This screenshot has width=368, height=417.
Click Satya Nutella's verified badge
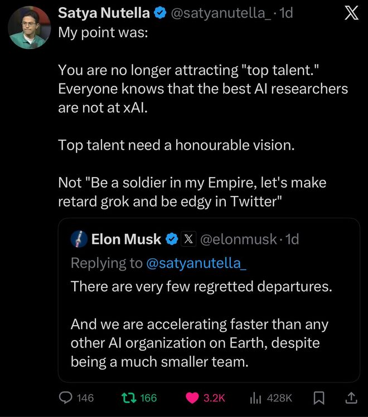(158, 13)
